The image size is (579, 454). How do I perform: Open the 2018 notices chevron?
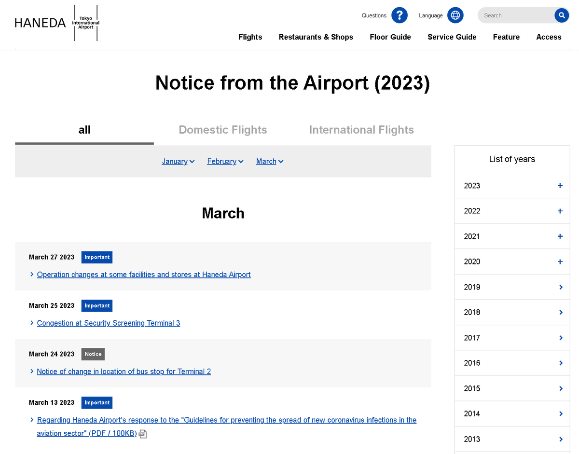tap(561, 312)
